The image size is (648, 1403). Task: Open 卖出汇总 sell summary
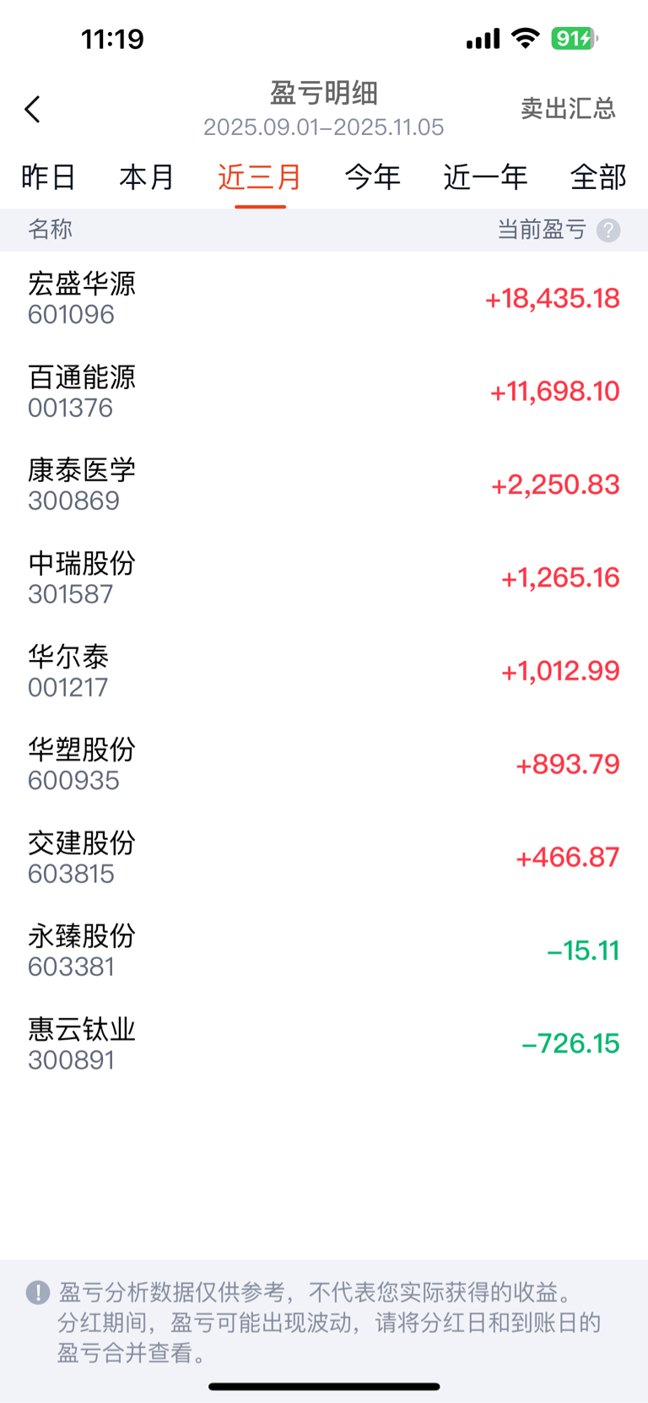coord(568,109)
